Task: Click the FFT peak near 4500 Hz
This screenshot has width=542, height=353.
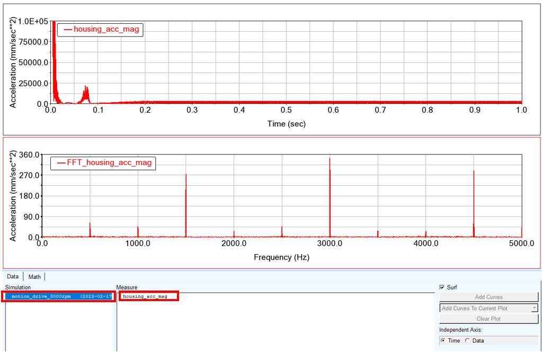Action: click(x=474, y=204)
